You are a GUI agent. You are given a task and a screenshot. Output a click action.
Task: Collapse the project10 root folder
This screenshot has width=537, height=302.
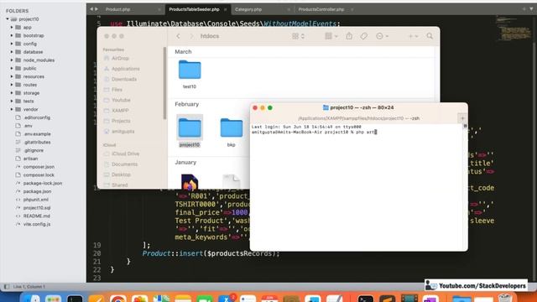tap(8, 19)
